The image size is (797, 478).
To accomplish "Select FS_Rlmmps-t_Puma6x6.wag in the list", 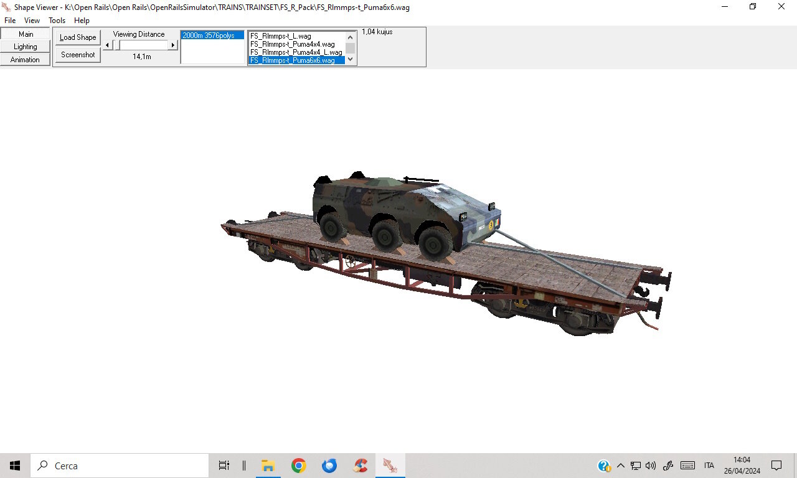I will (x=297, y=60).
